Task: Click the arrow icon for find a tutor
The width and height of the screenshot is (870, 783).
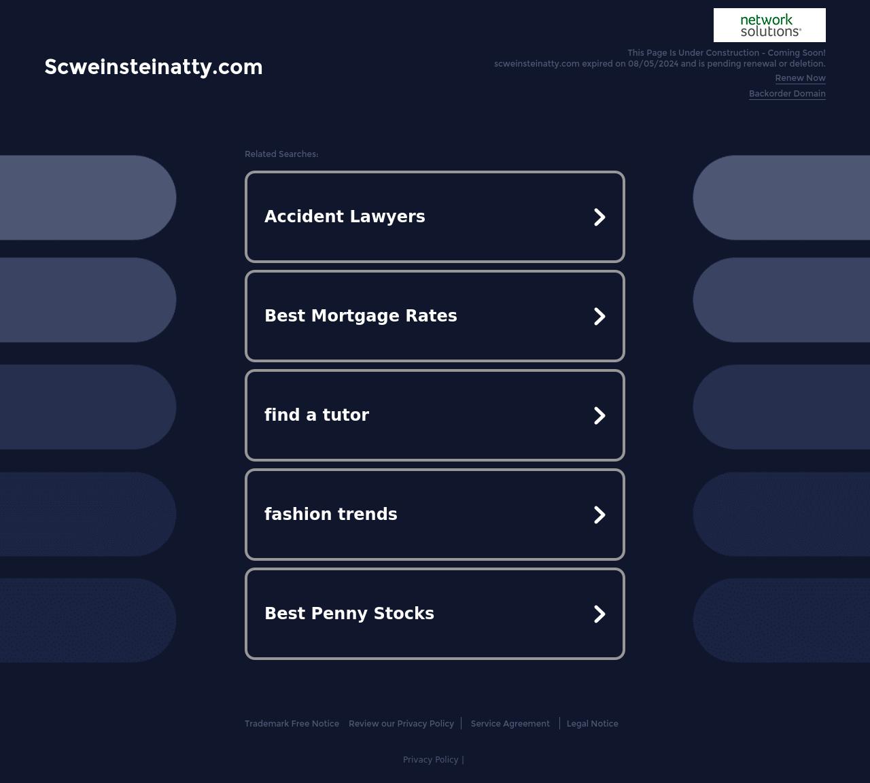Action: coord(599,415)
